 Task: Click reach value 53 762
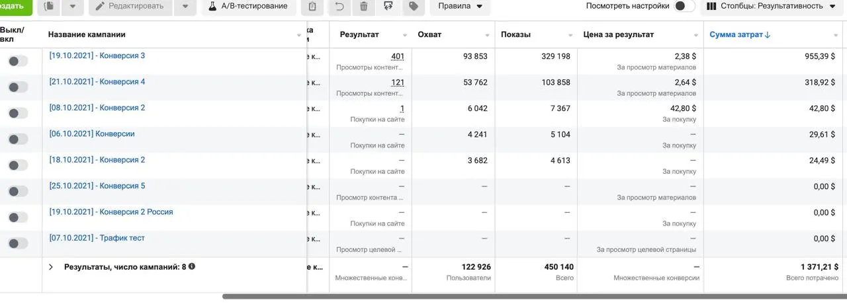475,83
